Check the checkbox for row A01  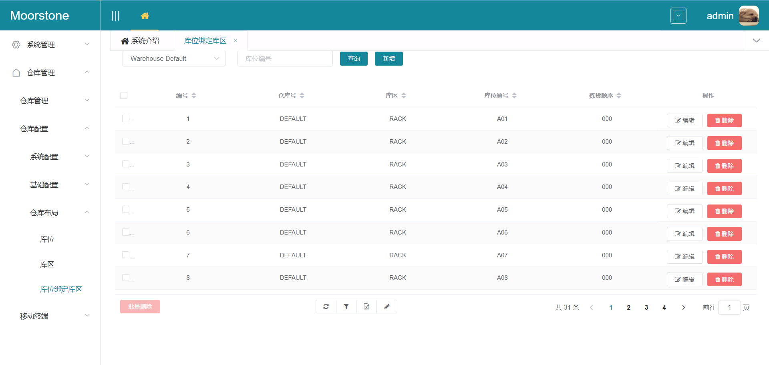(x=126, y=118)
